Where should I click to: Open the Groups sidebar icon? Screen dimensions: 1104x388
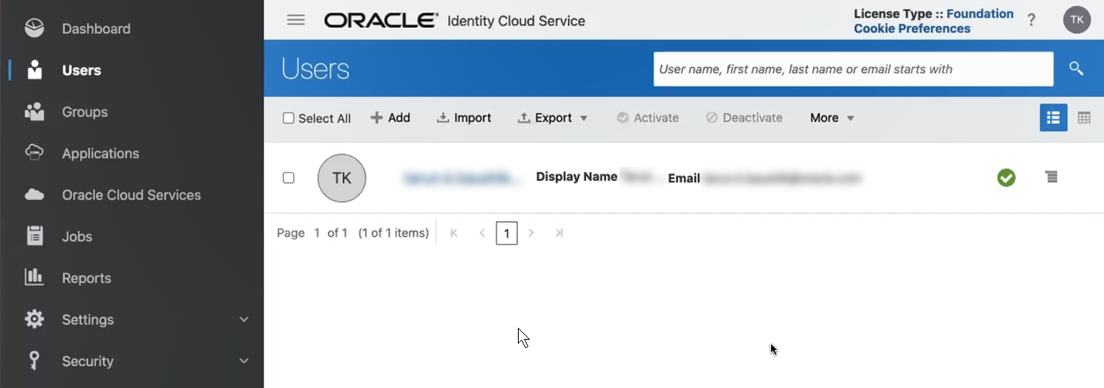pos(34,112)
